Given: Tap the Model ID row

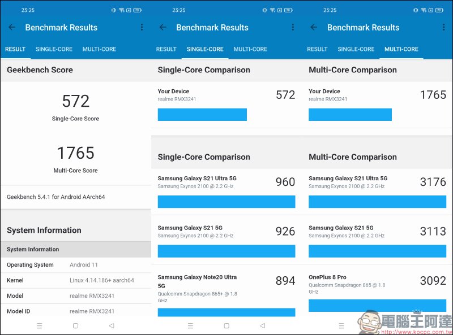Looking at the screenshot, I should tap(76, 312).
